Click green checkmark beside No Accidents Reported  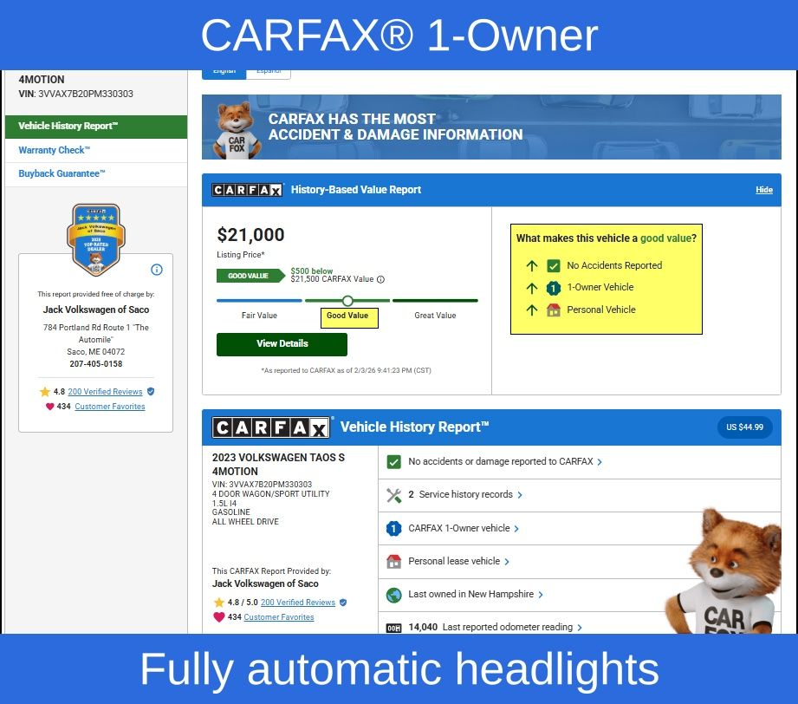554,266
